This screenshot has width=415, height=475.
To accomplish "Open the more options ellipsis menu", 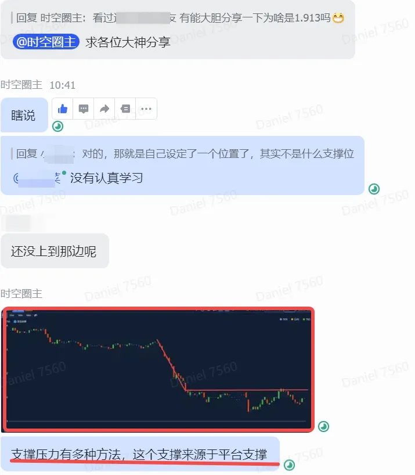I will coord(146,109).
